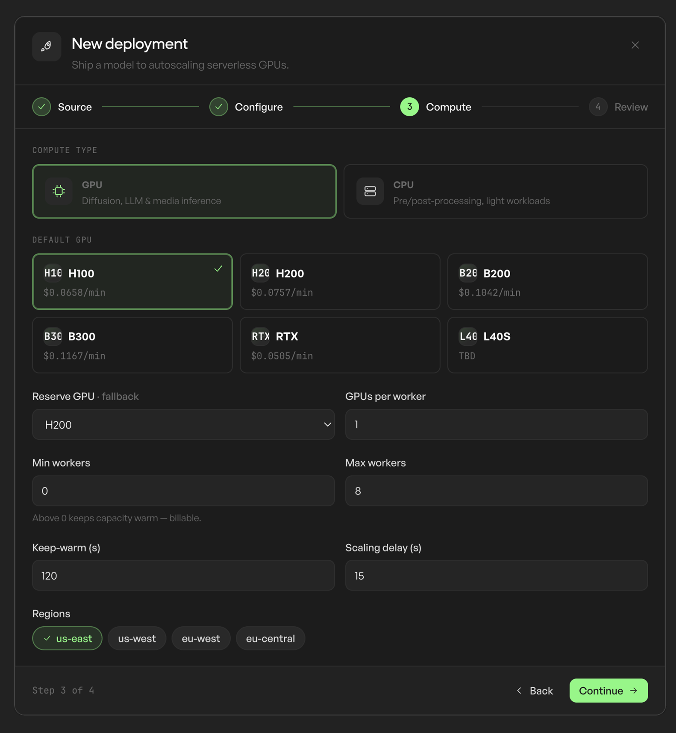The image size is (676, 733).
Task: Click the DEFAULT GPU section heading
Action: [x=62, y=240]
